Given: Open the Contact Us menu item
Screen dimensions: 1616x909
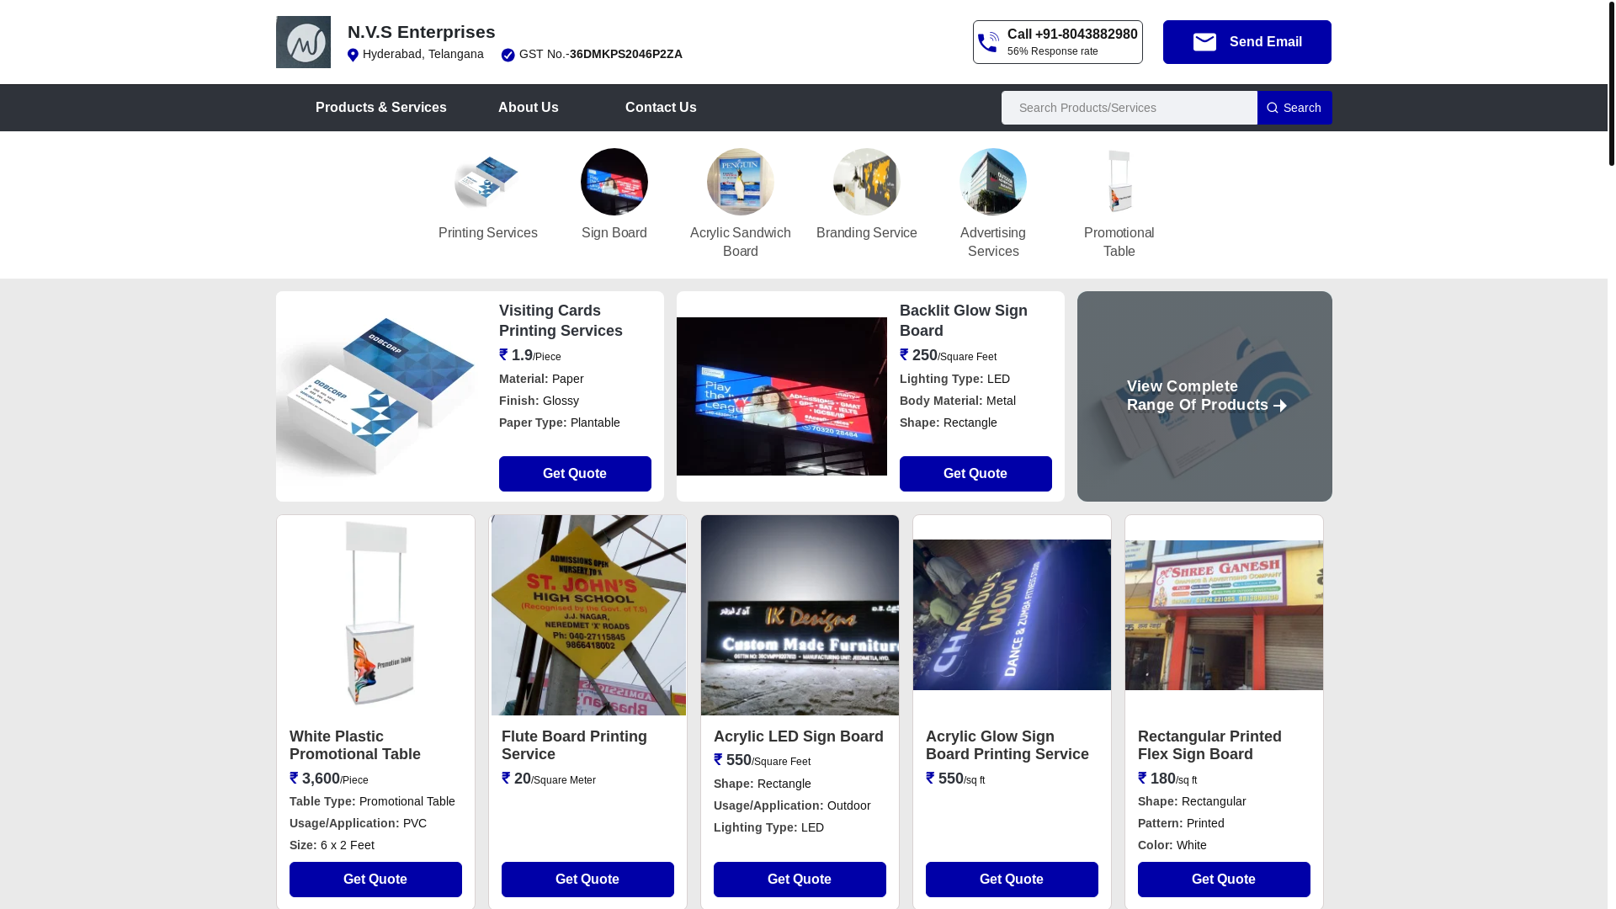Looking at the screenshot, I should click(x=661, y=108).
